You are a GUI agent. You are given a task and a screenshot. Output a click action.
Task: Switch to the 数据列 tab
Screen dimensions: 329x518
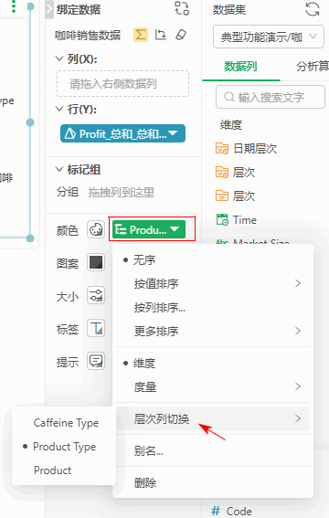click(240, 67)
